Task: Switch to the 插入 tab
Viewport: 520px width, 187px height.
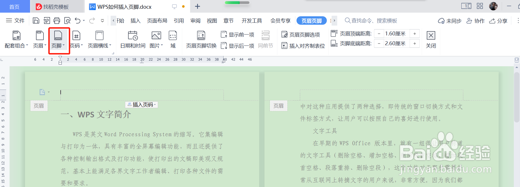Action: (135, 21)
